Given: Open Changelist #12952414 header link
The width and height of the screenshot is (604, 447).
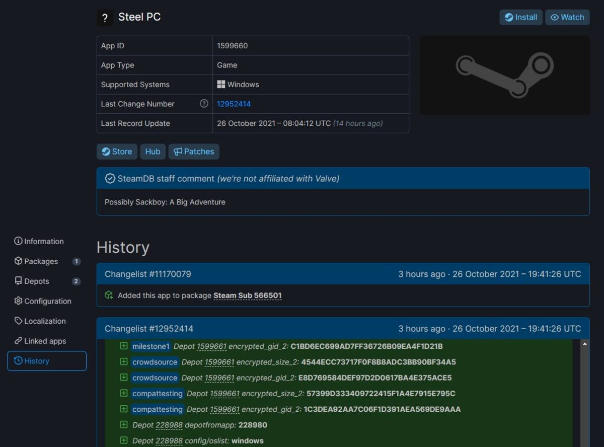Looking at the screenshot, I should click(x=148, y=329).
